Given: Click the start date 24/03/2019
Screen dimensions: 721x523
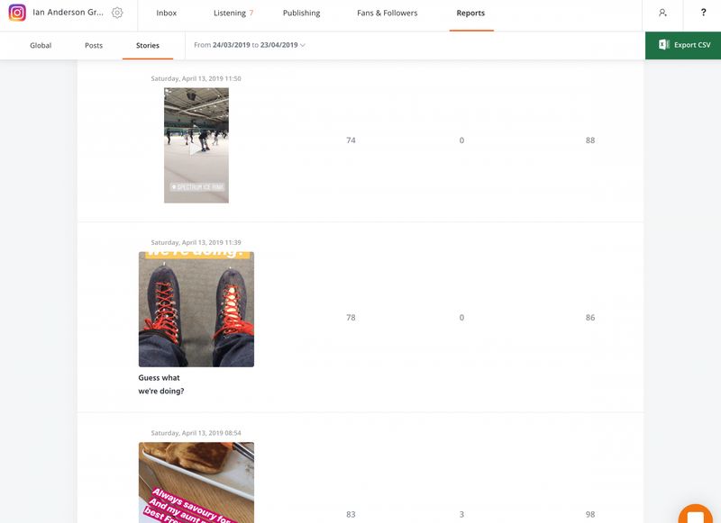Looking at the screenshot, I should click(232, 45).
